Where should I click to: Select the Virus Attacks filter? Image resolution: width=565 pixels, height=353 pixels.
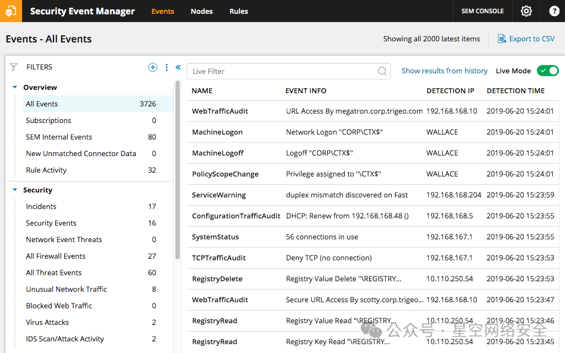[98, 322]
